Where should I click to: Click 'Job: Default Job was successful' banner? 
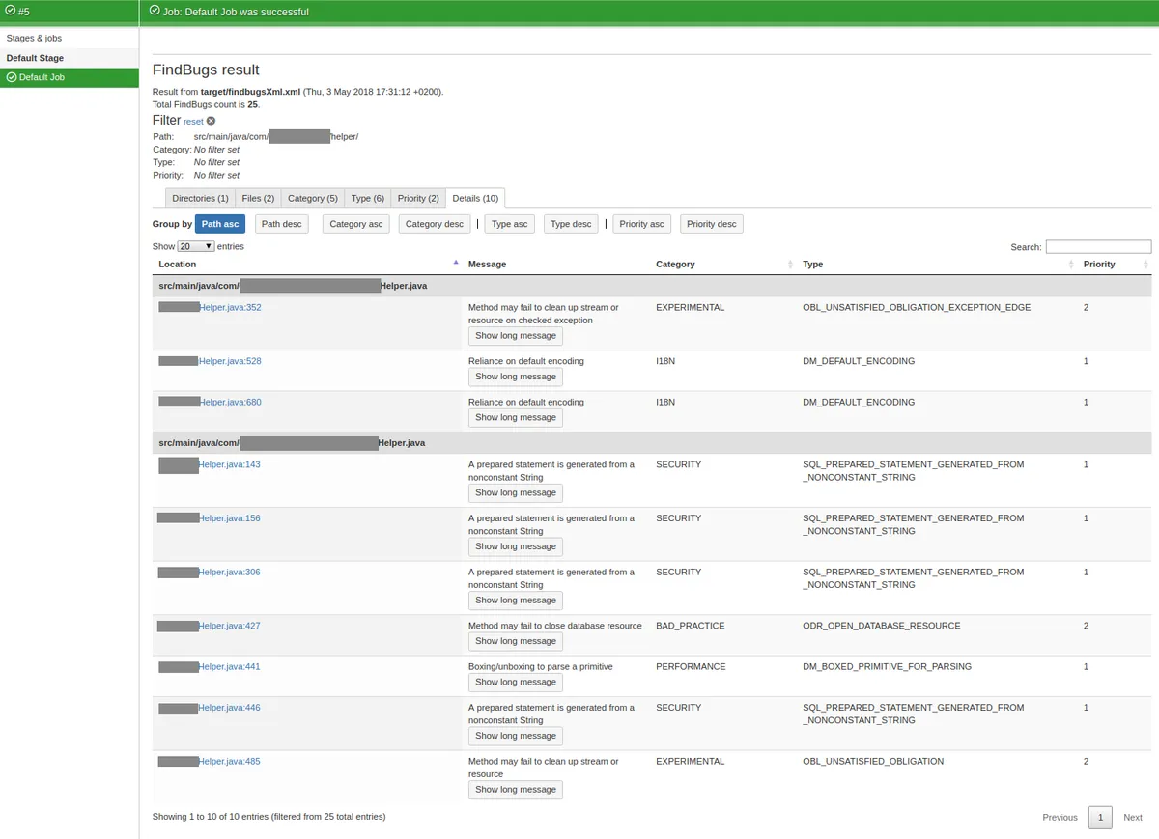point(235,12)
